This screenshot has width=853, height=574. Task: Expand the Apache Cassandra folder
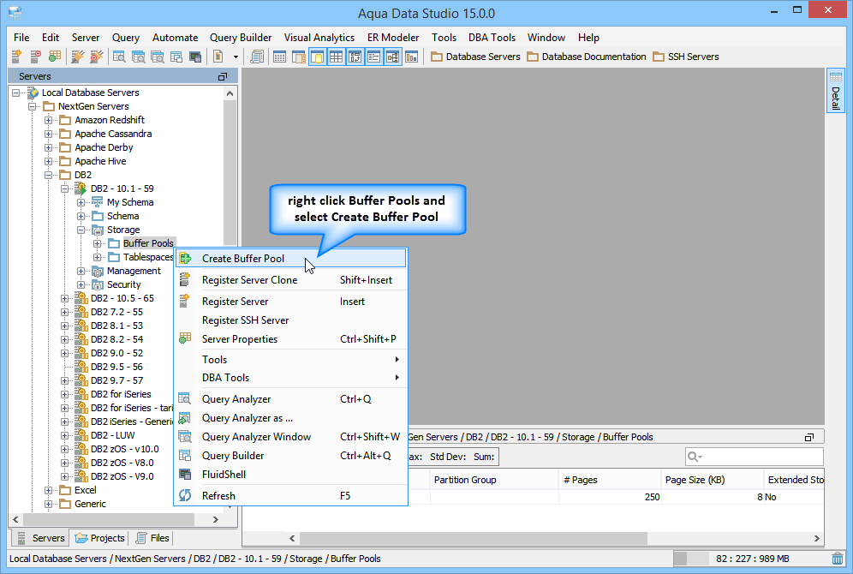click(x=49, y=134)
